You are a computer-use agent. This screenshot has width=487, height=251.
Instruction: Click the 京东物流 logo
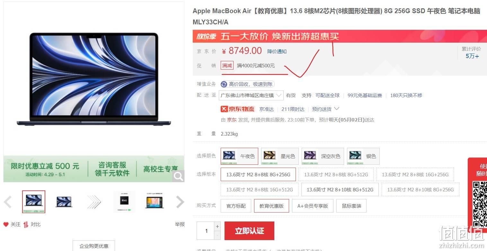pyautogui.click(x=238, y=109)
